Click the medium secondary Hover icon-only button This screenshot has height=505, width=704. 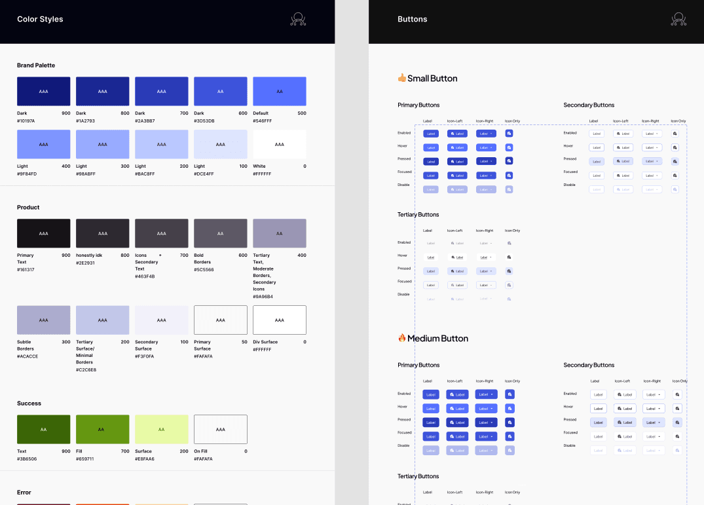pyautogui.click(x=678, y=409)
